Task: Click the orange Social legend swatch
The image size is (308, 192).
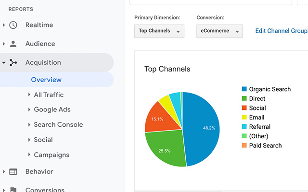Action: (x=244, y=108)
